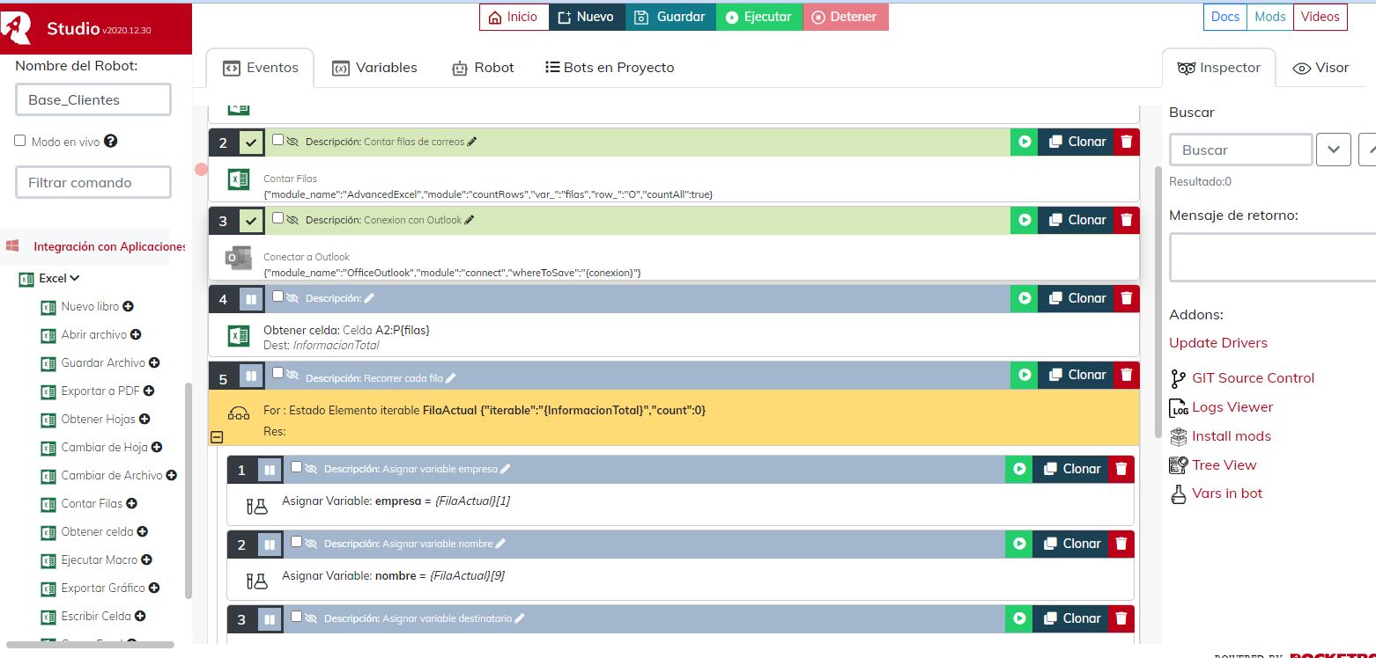The width and height of the screenshot is (1376, 658).
Task: Check the box for step 2 Contar filas
Action: point(278,140)
